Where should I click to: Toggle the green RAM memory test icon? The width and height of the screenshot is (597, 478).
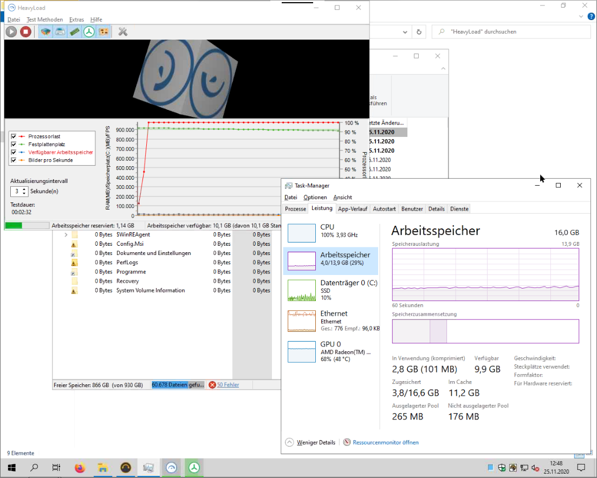point(75,31)
